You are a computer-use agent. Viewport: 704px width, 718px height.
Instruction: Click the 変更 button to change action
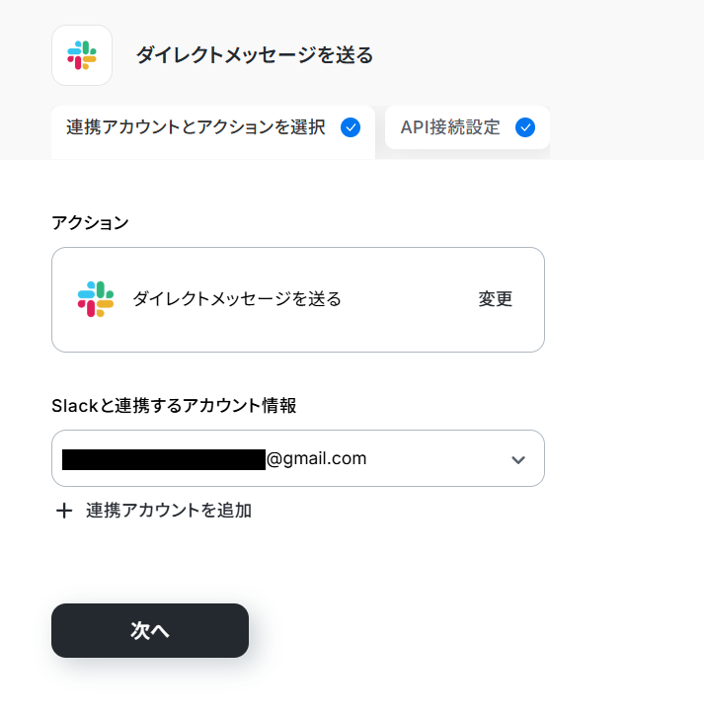click(x=496, y=299)
